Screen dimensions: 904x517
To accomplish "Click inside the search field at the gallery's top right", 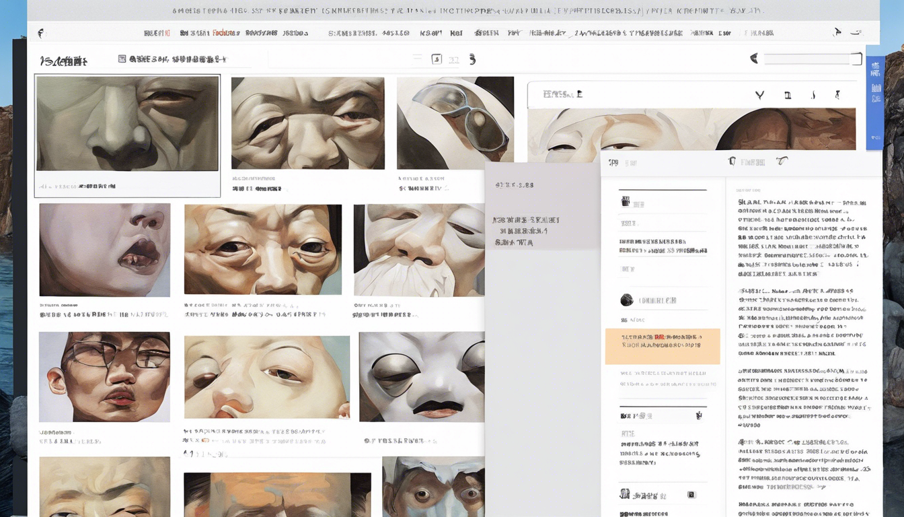I will tap(813, 59).
